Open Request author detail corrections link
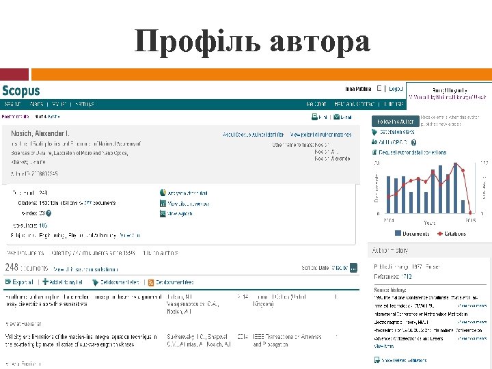 pyautogui.click(x=413, y=152)
